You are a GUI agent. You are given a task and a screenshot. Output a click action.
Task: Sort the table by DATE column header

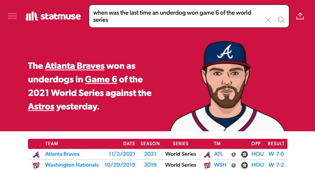[129, 144]
